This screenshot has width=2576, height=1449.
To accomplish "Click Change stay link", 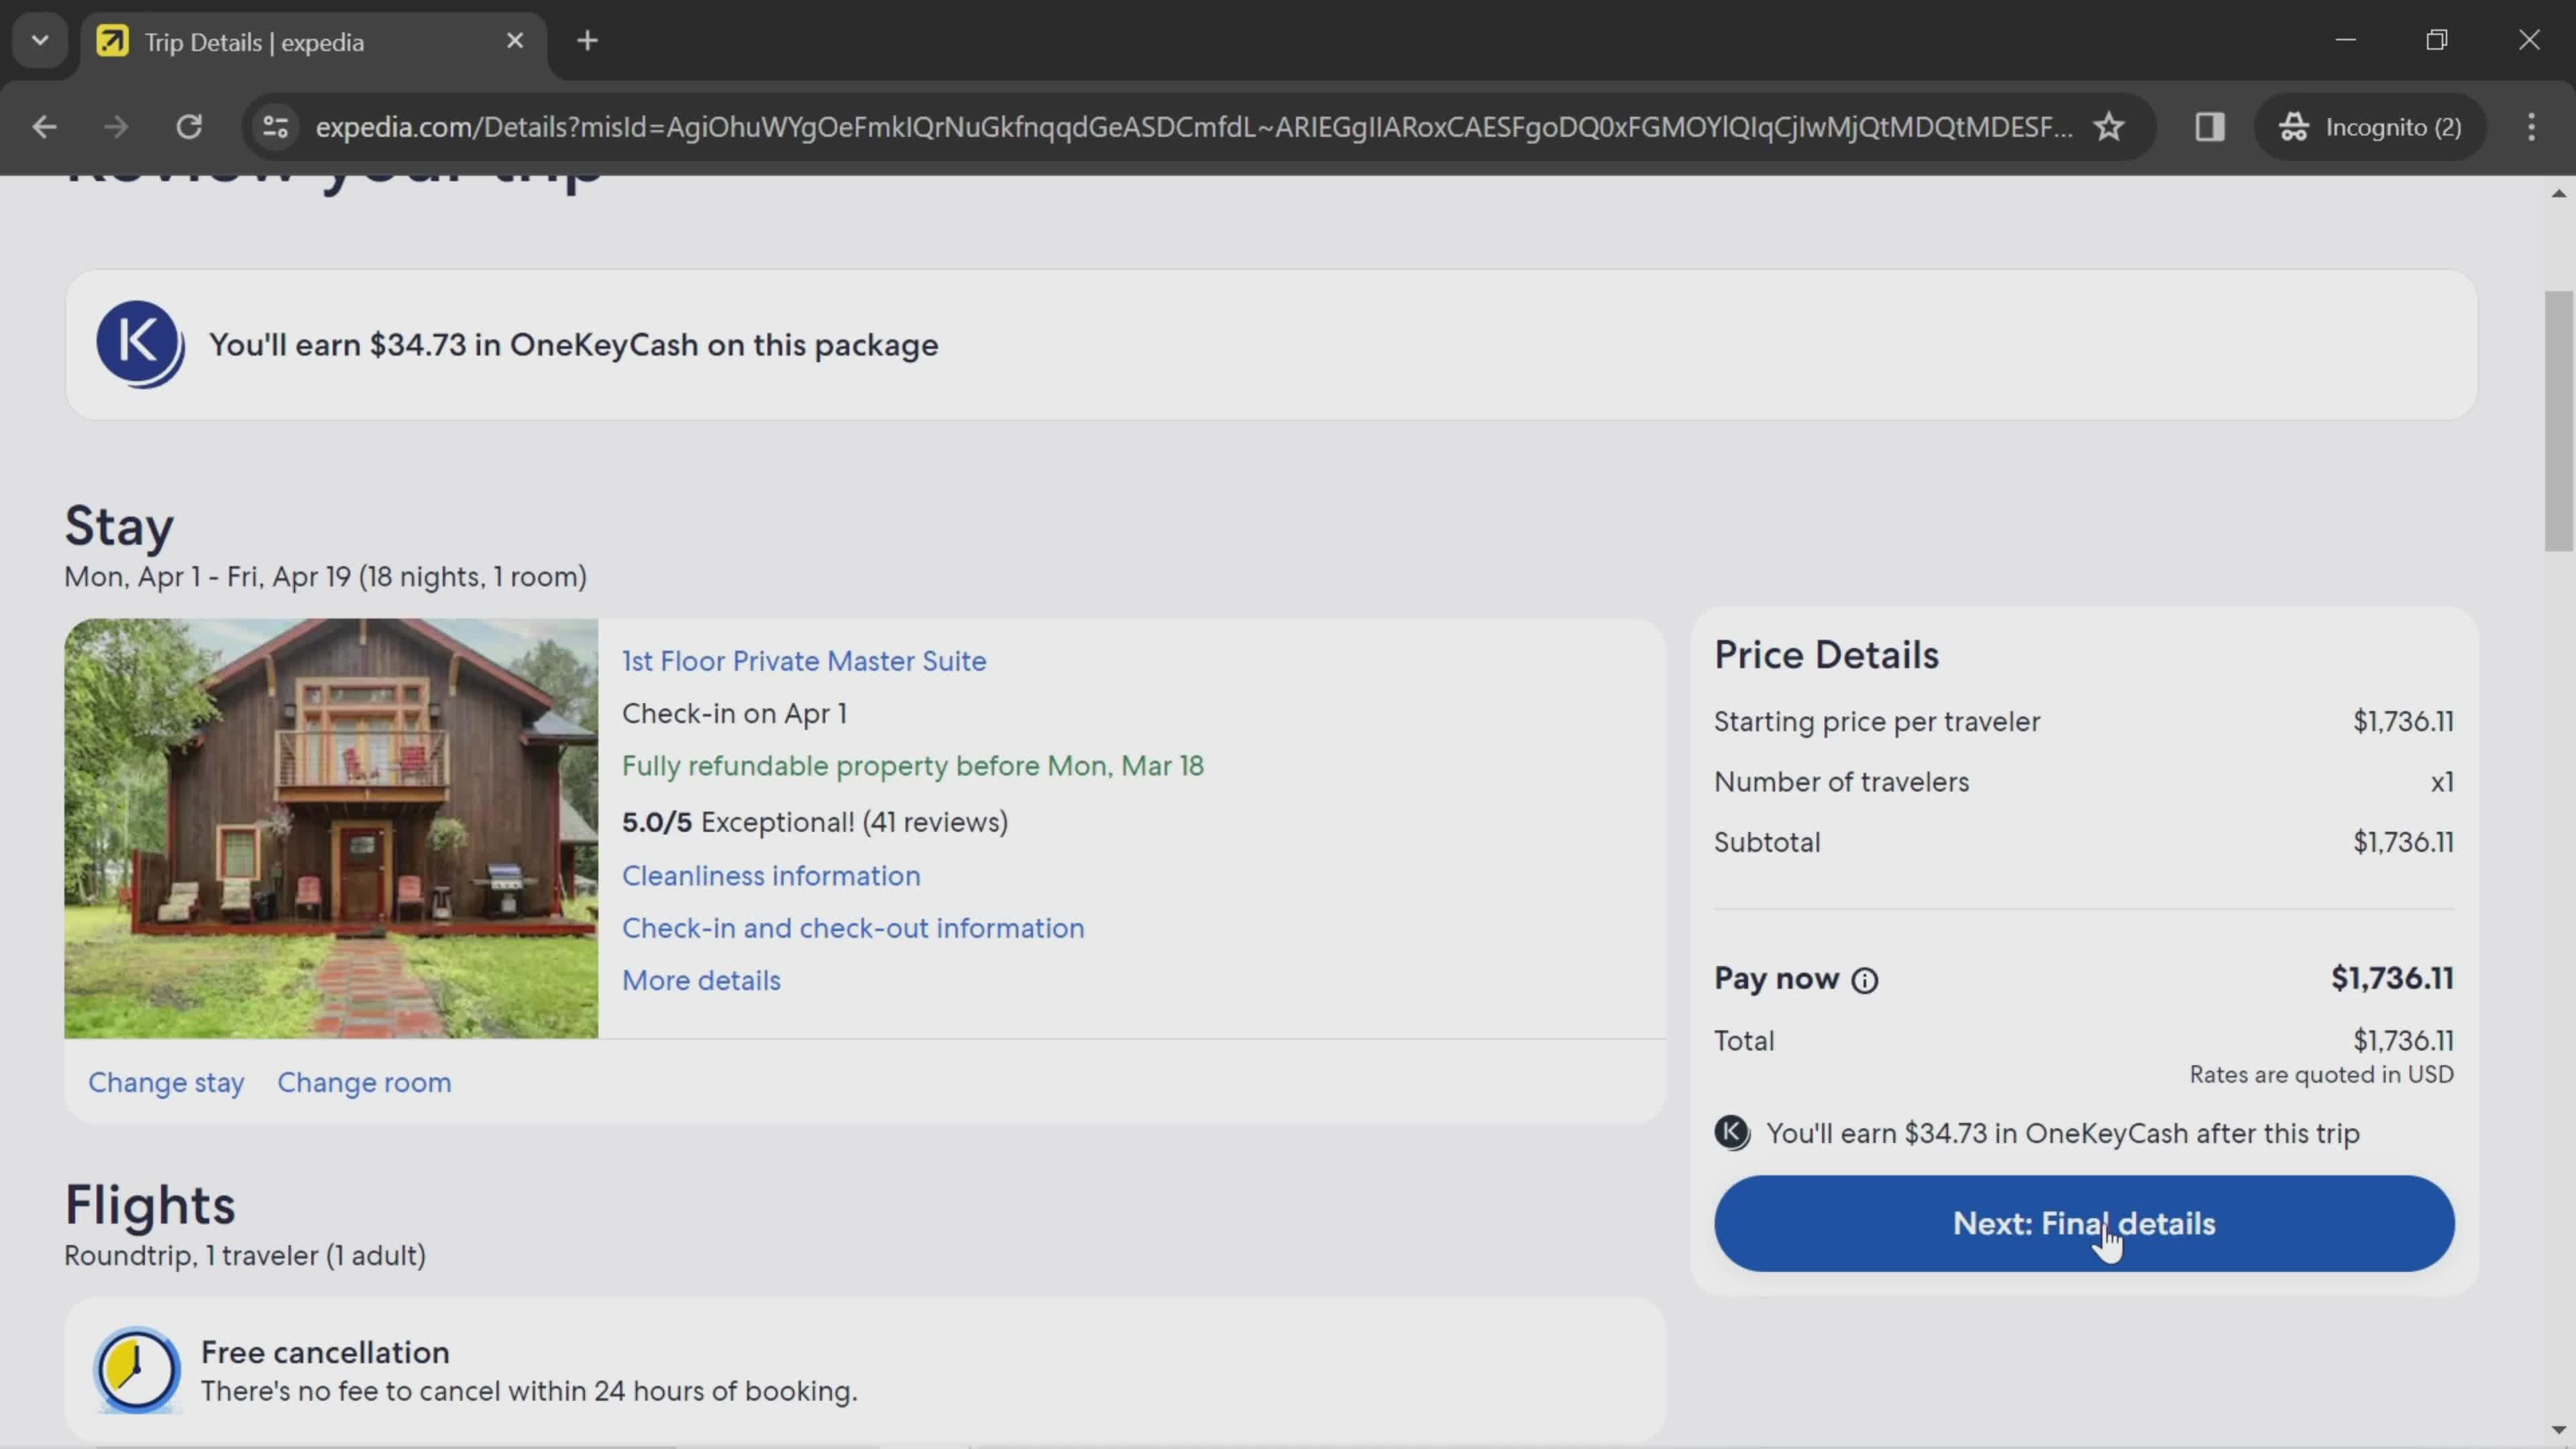I will click(166, 1082).
